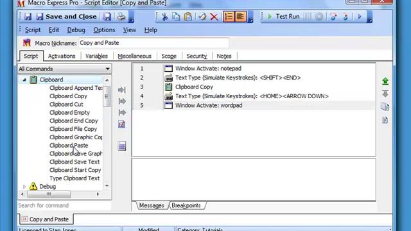Viewport: 411px width, 231px height.
Task: Switch to the Variables tab
Action: pyautogui.click(x=96, y=56)
